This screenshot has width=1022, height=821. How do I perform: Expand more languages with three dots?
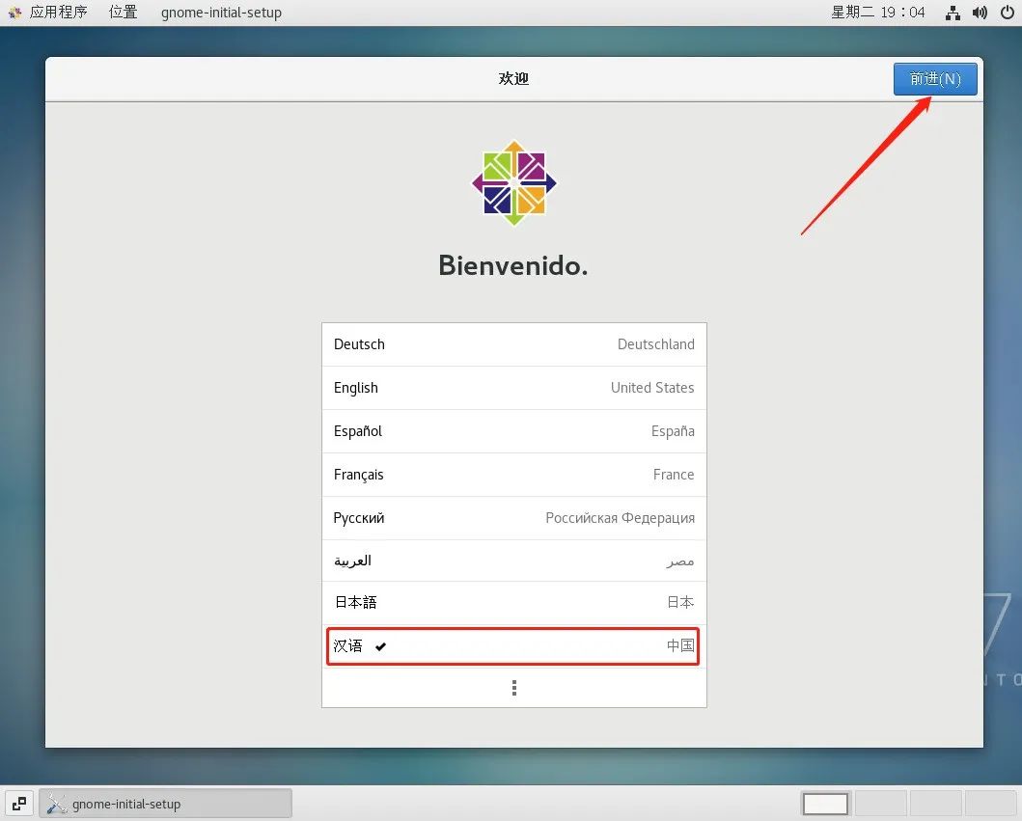pos(514,688)
